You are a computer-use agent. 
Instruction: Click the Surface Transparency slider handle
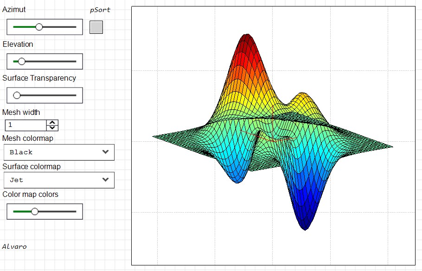(x=17, y=95)
